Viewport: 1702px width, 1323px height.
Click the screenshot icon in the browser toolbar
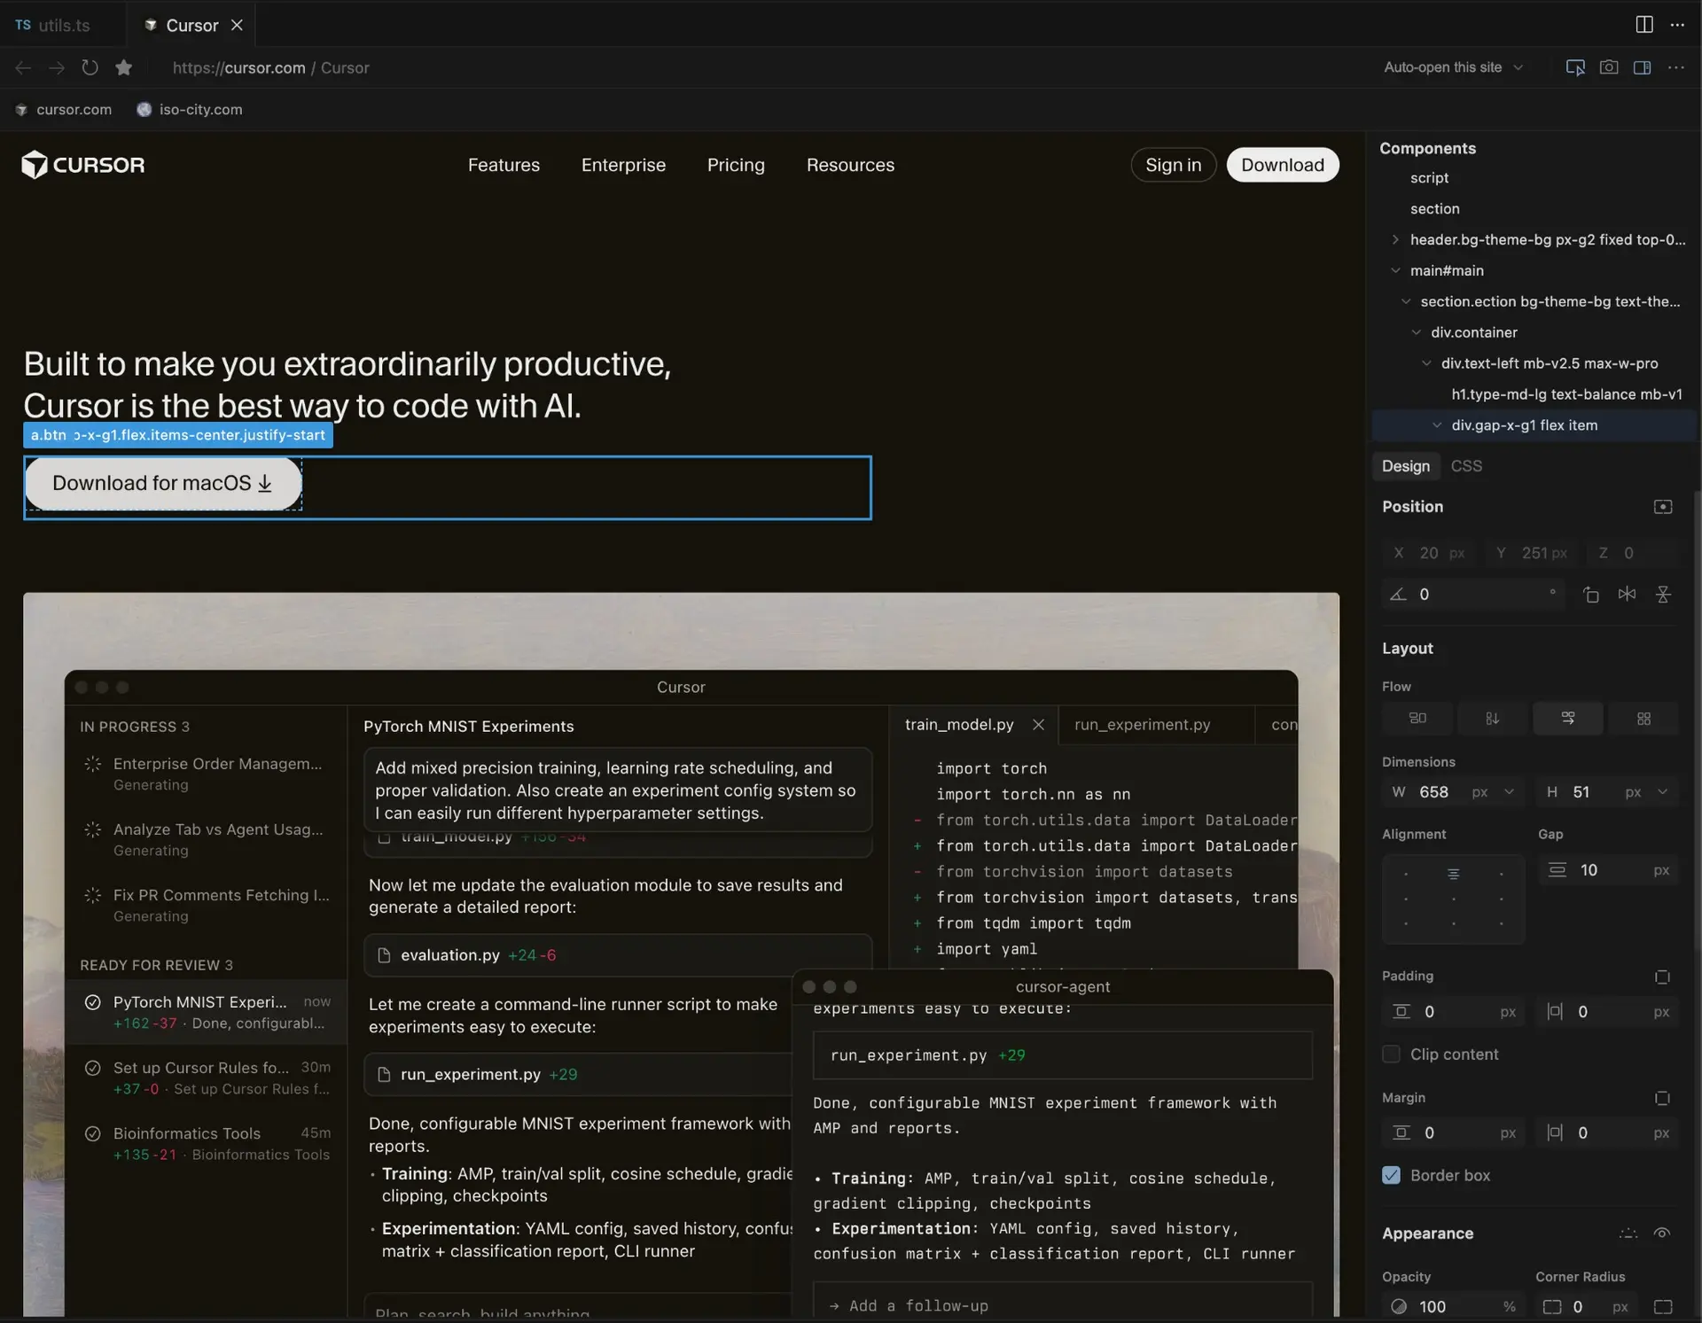tap(1609, 67)
